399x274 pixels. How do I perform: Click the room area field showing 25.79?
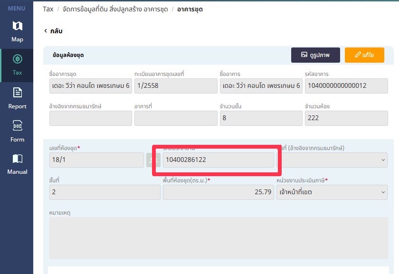coord(218,192)
